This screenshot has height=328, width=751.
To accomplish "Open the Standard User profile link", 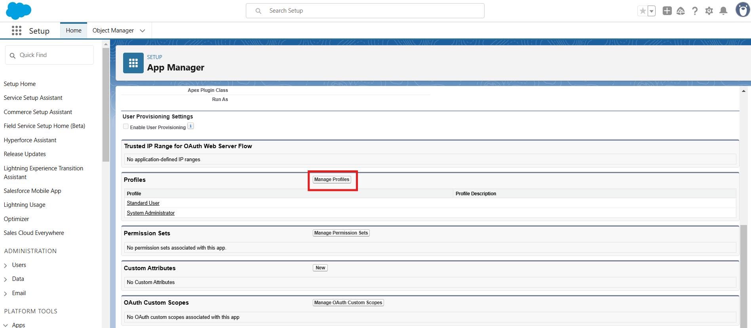I will click(x=143, y=203).
